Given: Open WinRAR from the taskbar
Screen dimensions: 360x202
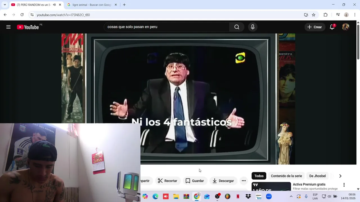Looking at the screenshot, I should pos(186,196).
